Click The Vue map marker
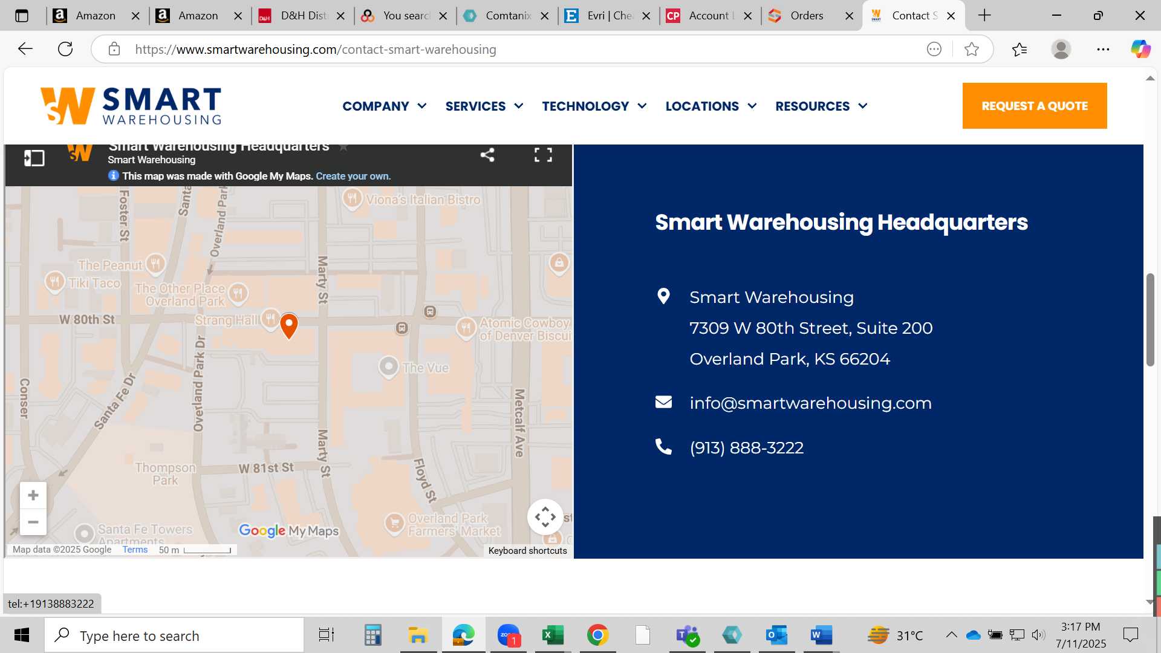This screenshot has height=653, width=1161. 389,366
